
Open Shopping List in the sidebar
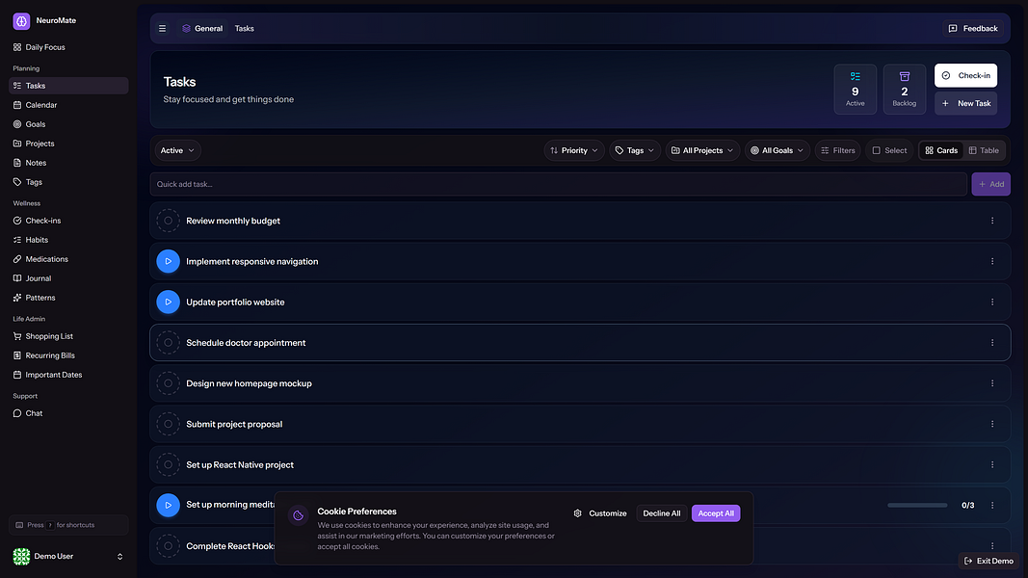coord(68,336)
